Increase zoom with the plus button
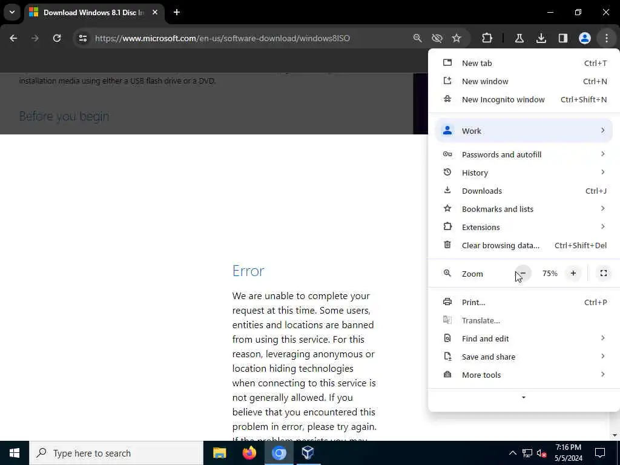The width and height of the screenshot is (620, 465). click(x=573, y=273)
